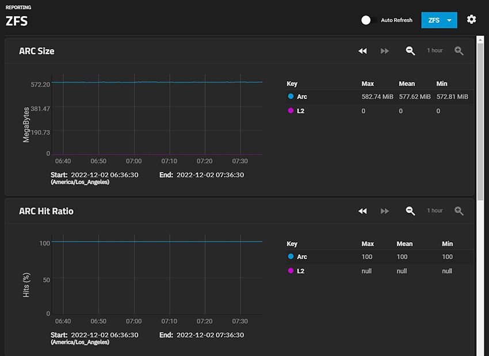Zoom out the ARC Size chart
Image resolution: width=489 pixels, height=356 pixels.
[x=410, y=51]
